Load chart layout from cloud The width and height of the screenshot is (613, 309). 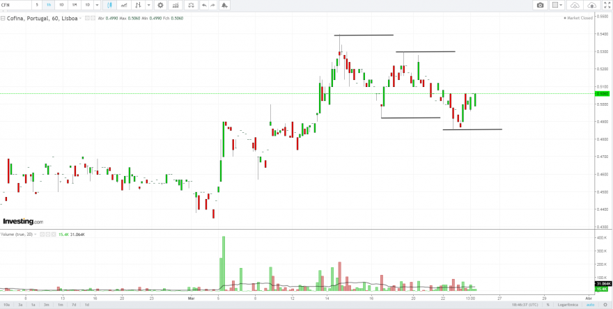(x=574, y=5)
